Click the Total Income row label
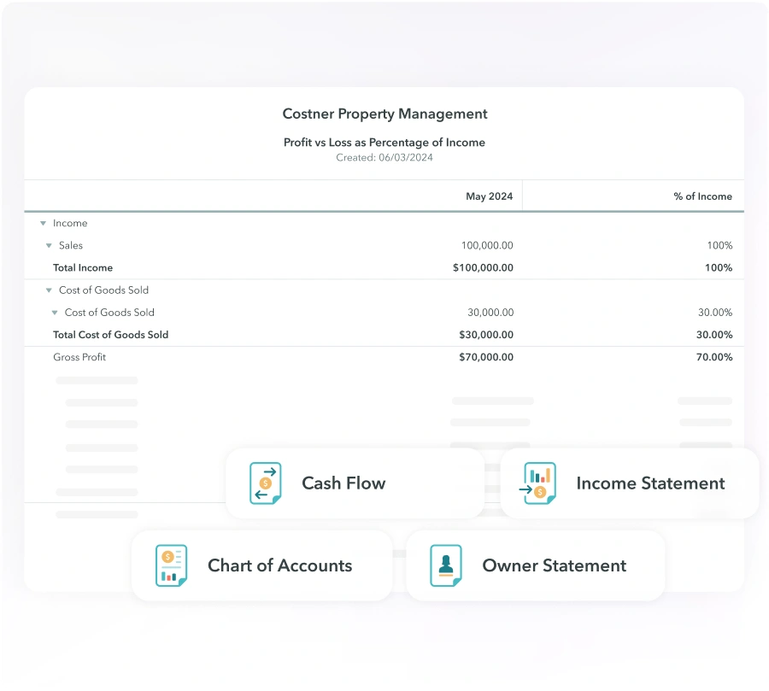 (83, 267)
